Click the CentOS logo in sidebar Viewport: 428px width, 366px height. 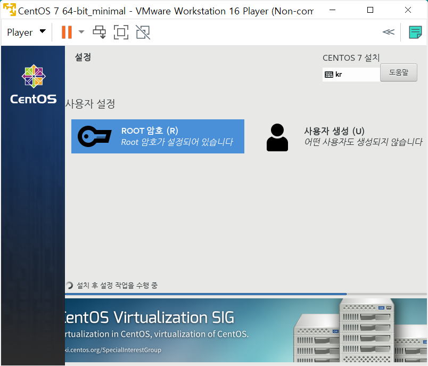[x=34, y=84]
